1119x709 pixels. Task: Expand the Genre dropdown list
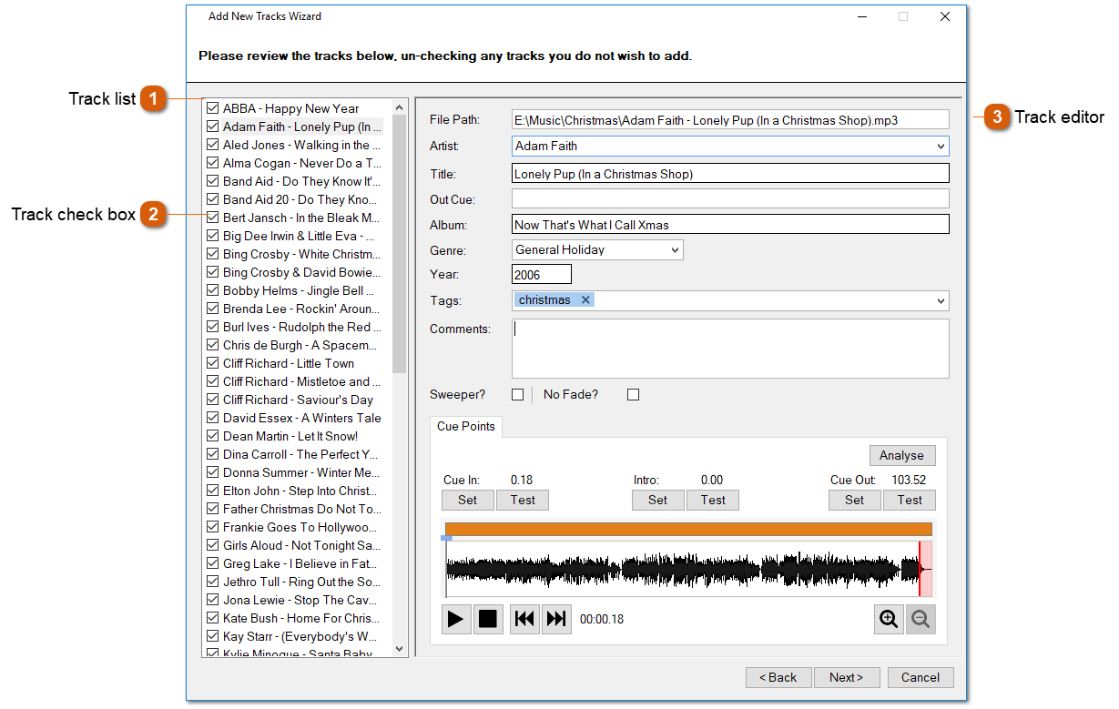(x=675, y=249)
